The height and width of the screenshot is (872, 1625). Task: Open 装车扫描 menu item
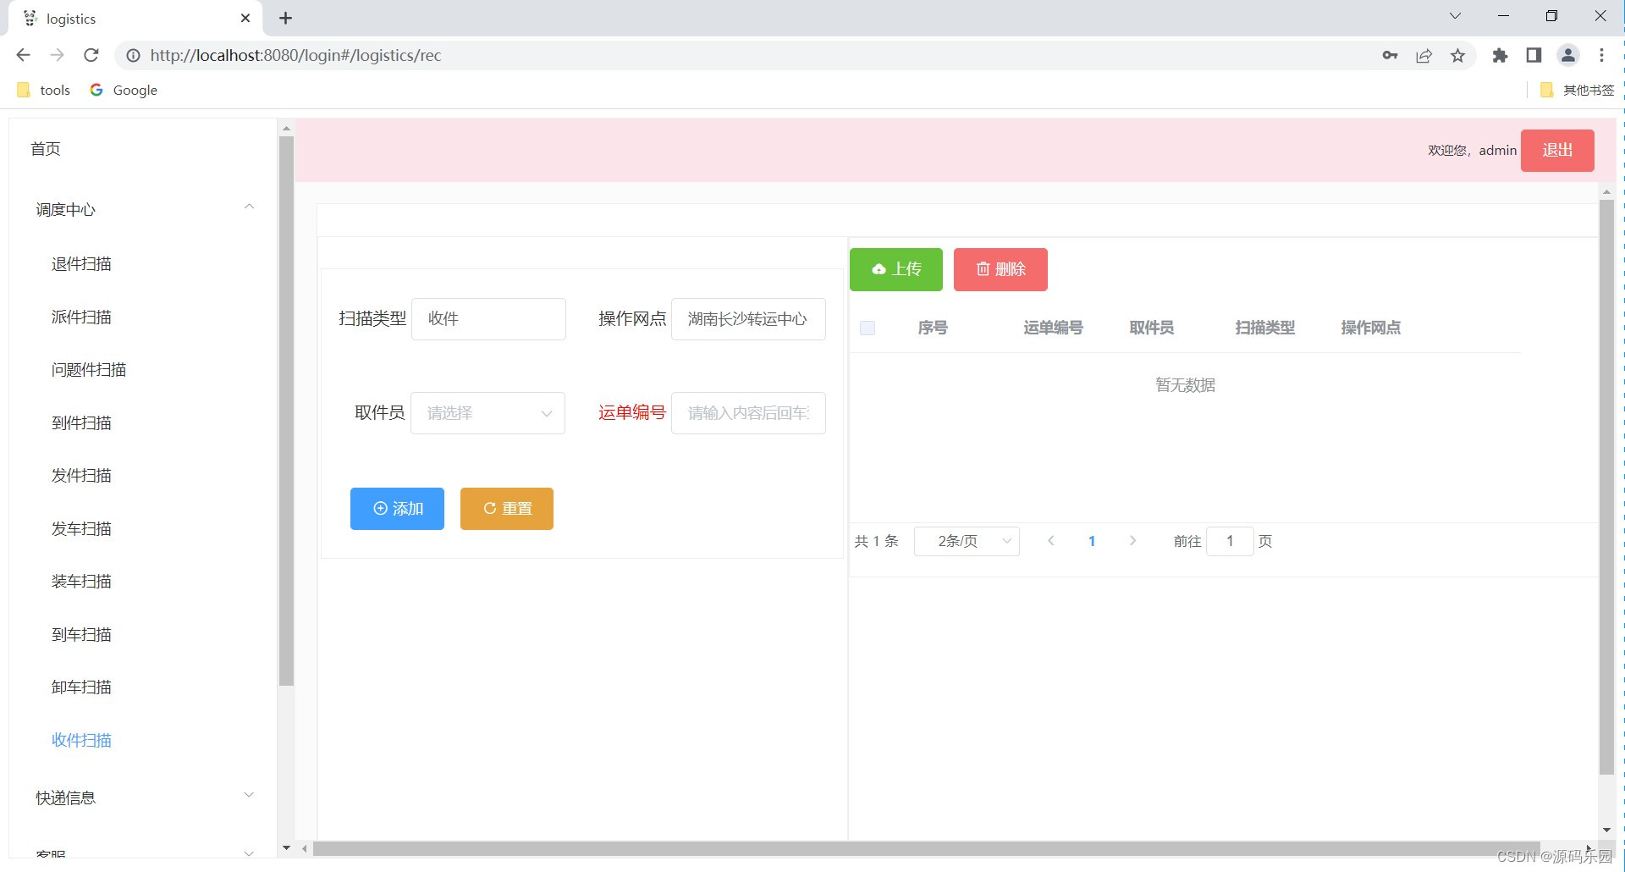coord(81,582)
